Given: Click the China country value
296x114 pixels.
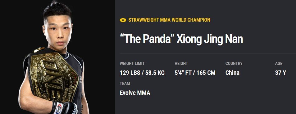Looking at the screenshot, I should [x=232, y=73].
